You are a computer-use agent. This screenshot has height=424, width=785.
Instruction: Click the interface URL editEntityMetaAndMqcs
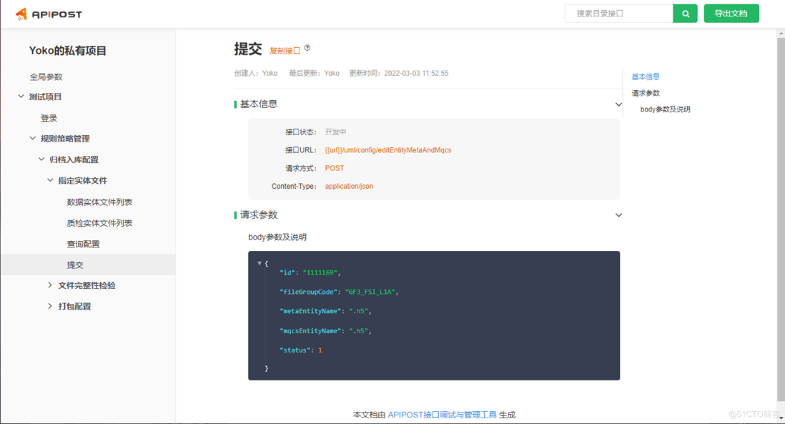(388, 150)
